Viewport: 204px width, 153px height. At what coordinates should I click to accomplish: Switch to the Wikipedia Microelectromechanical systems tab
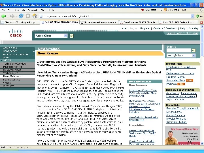99,22
